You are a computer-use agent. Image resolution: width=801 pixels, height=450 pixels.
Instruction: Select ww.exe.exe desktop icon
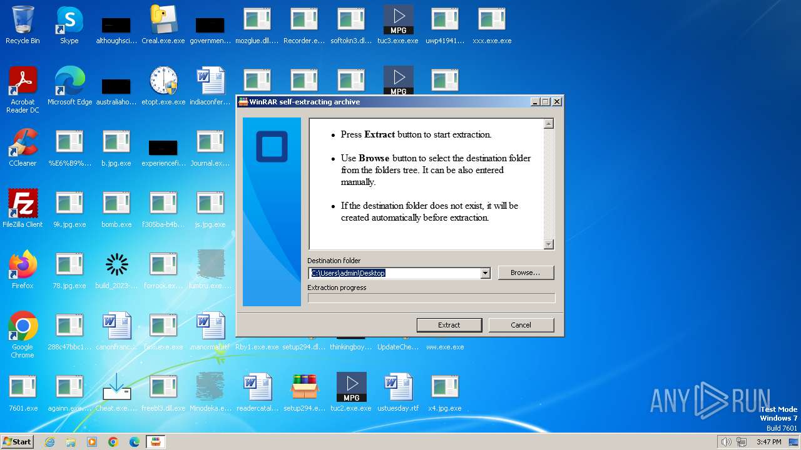(445, 346)
